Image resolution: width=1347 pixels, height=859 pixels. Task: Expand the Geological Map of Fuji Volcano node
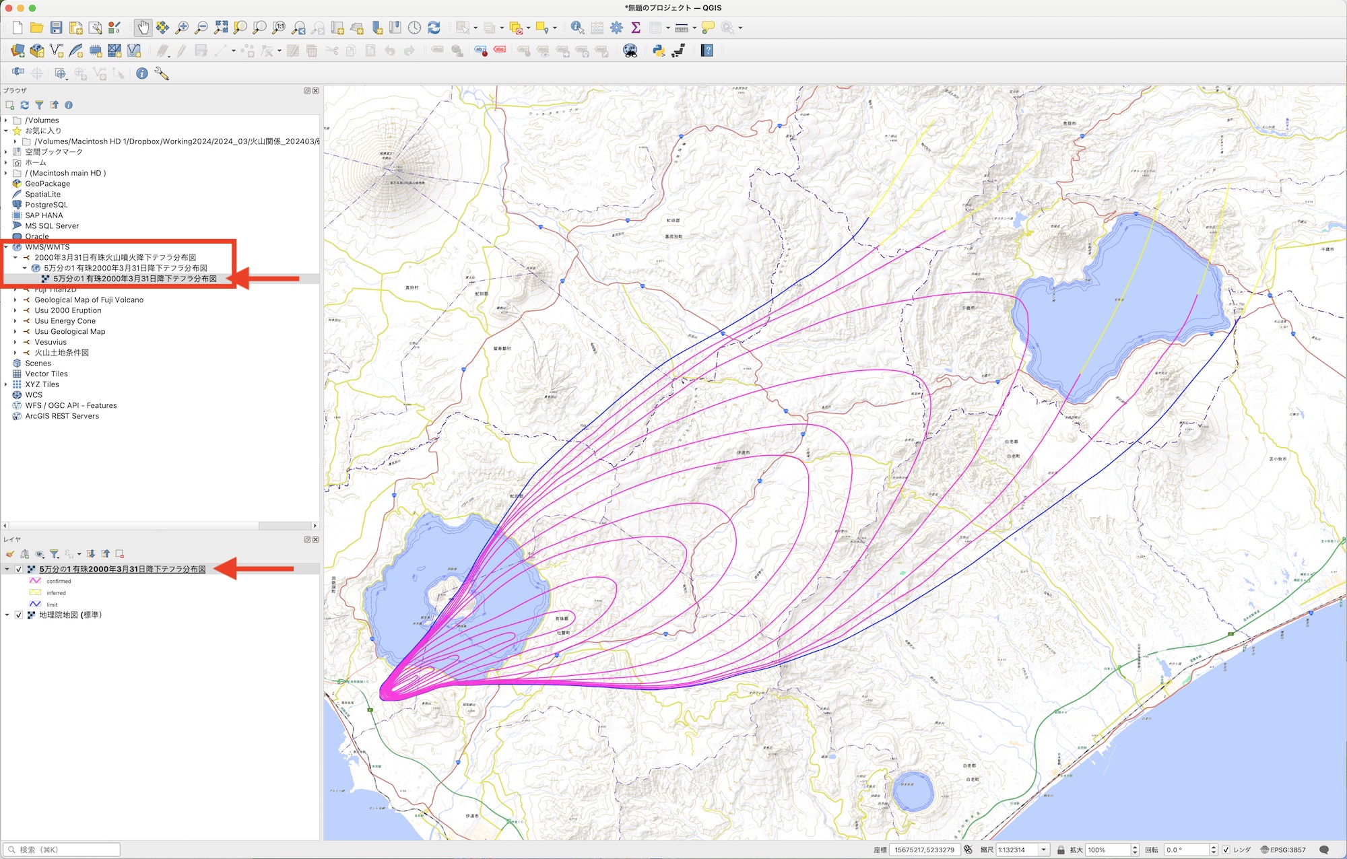(x=15, y=300)
